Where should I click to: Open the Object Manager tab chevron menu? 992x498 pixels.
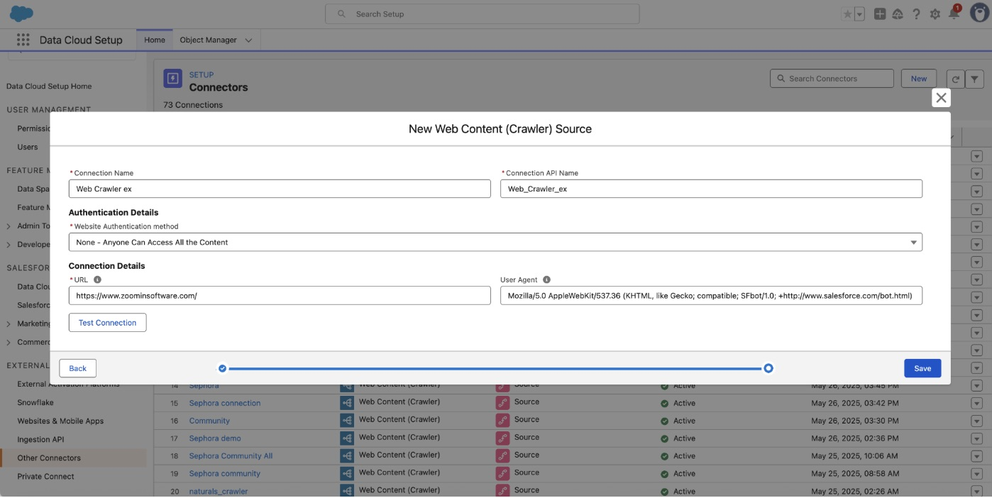pyautogui.click(x=248, y=40)
